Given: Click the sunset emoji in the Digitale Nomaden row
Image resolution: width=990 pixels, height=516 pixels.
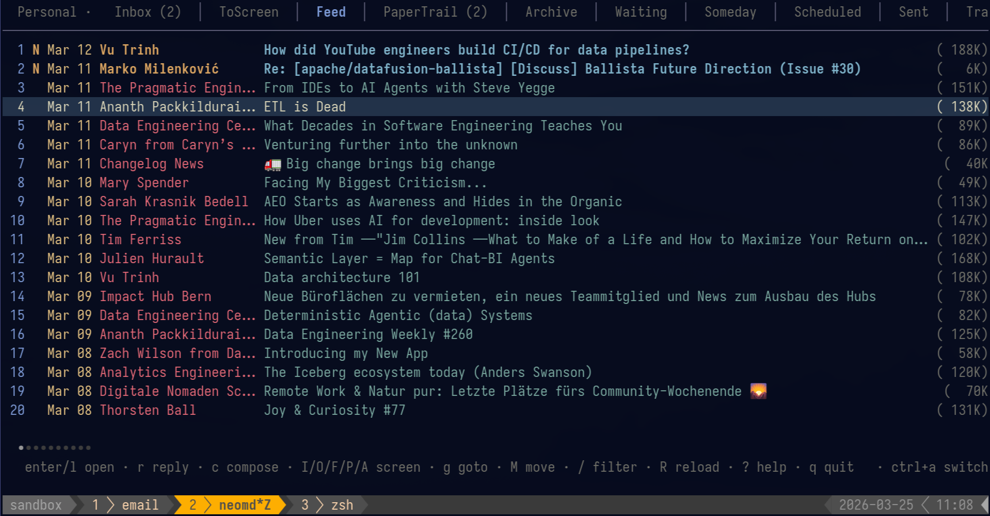Looking at the screenshot, I should point(760,391).
